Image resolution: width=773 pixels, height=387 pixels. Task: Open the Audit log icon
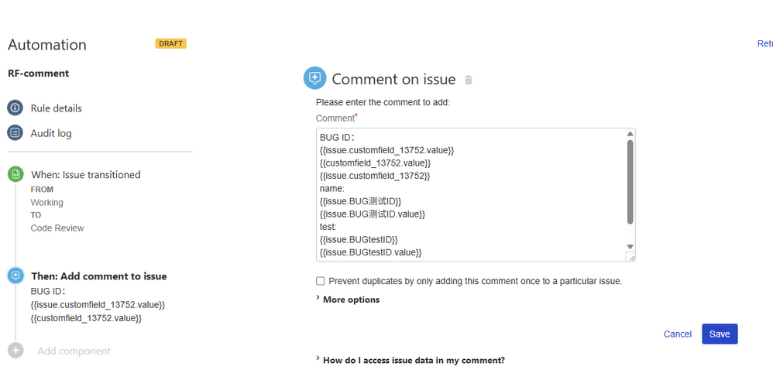[15, 133]
